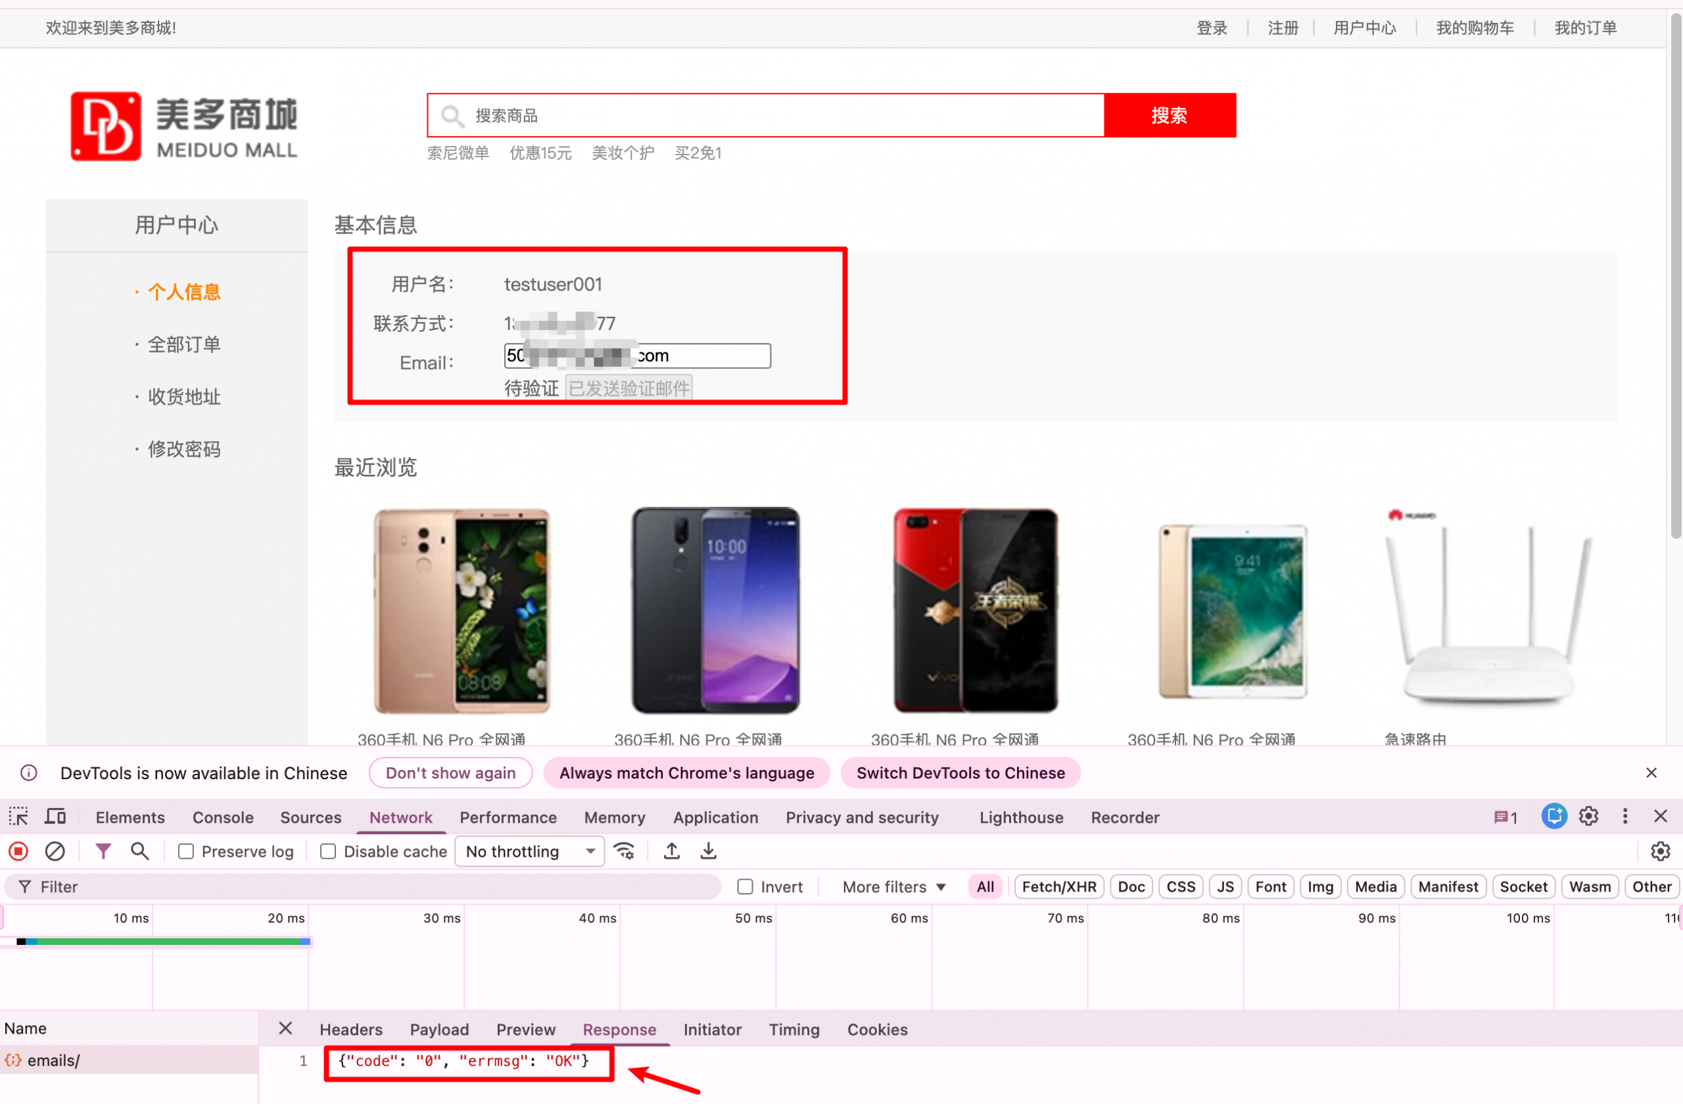Select the emails/ request row
This screenshot has width=1683, height=1104.
pos(129,1060)
